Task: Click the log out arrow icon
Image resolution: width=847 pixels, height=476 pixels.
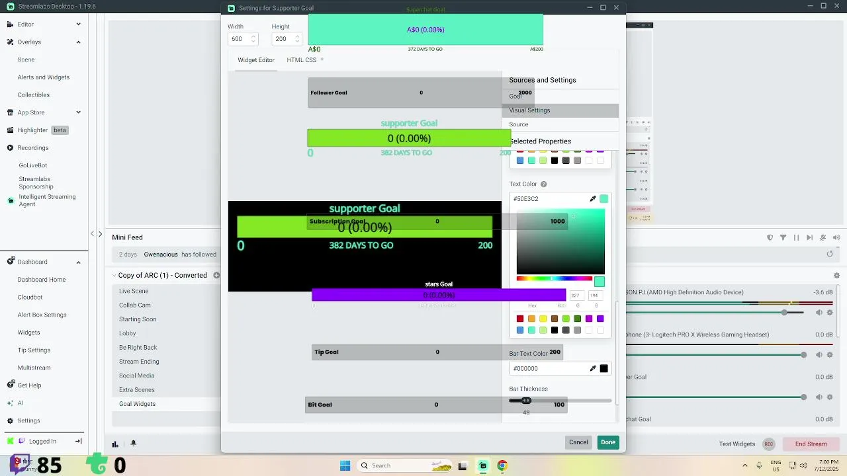Action: click(78, 442)
